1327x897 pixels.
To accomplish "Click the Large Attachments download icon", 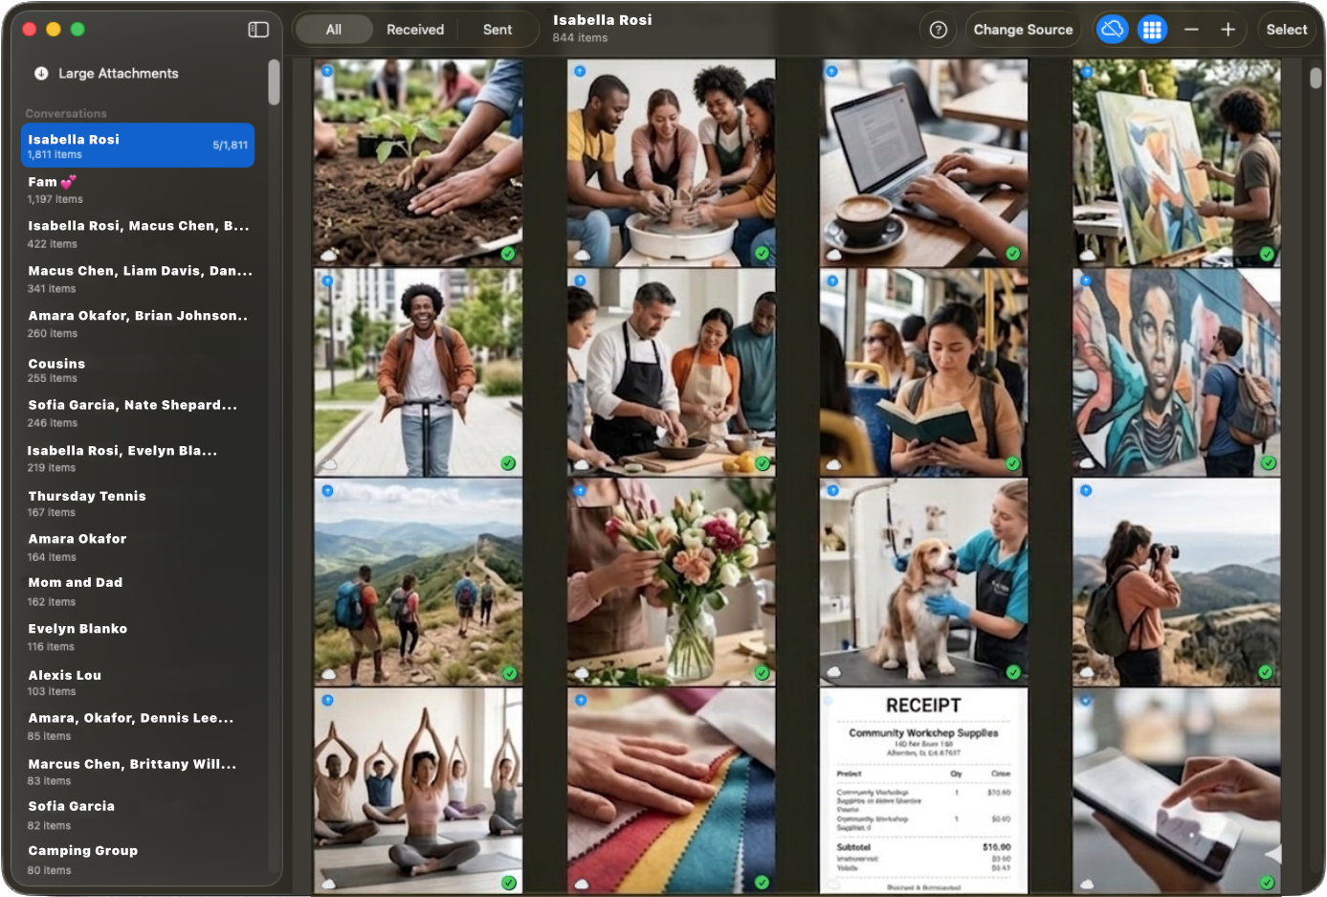I will pyautogui.click(x=39, y=73).
